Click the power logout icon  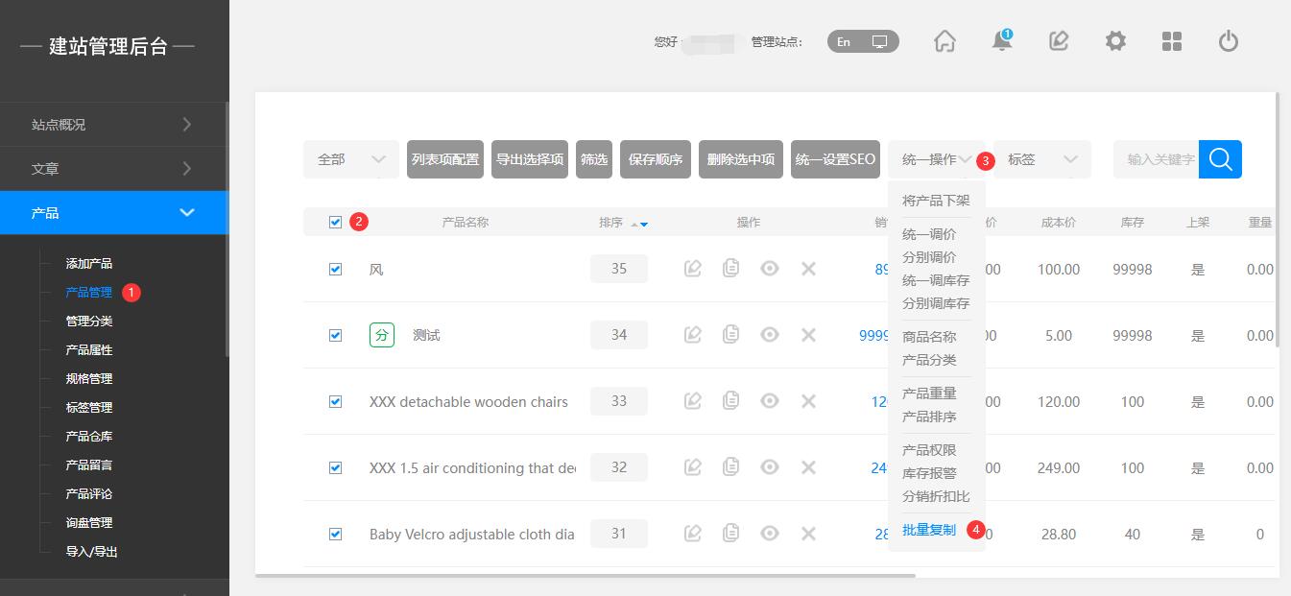(x=1228, y=41)
